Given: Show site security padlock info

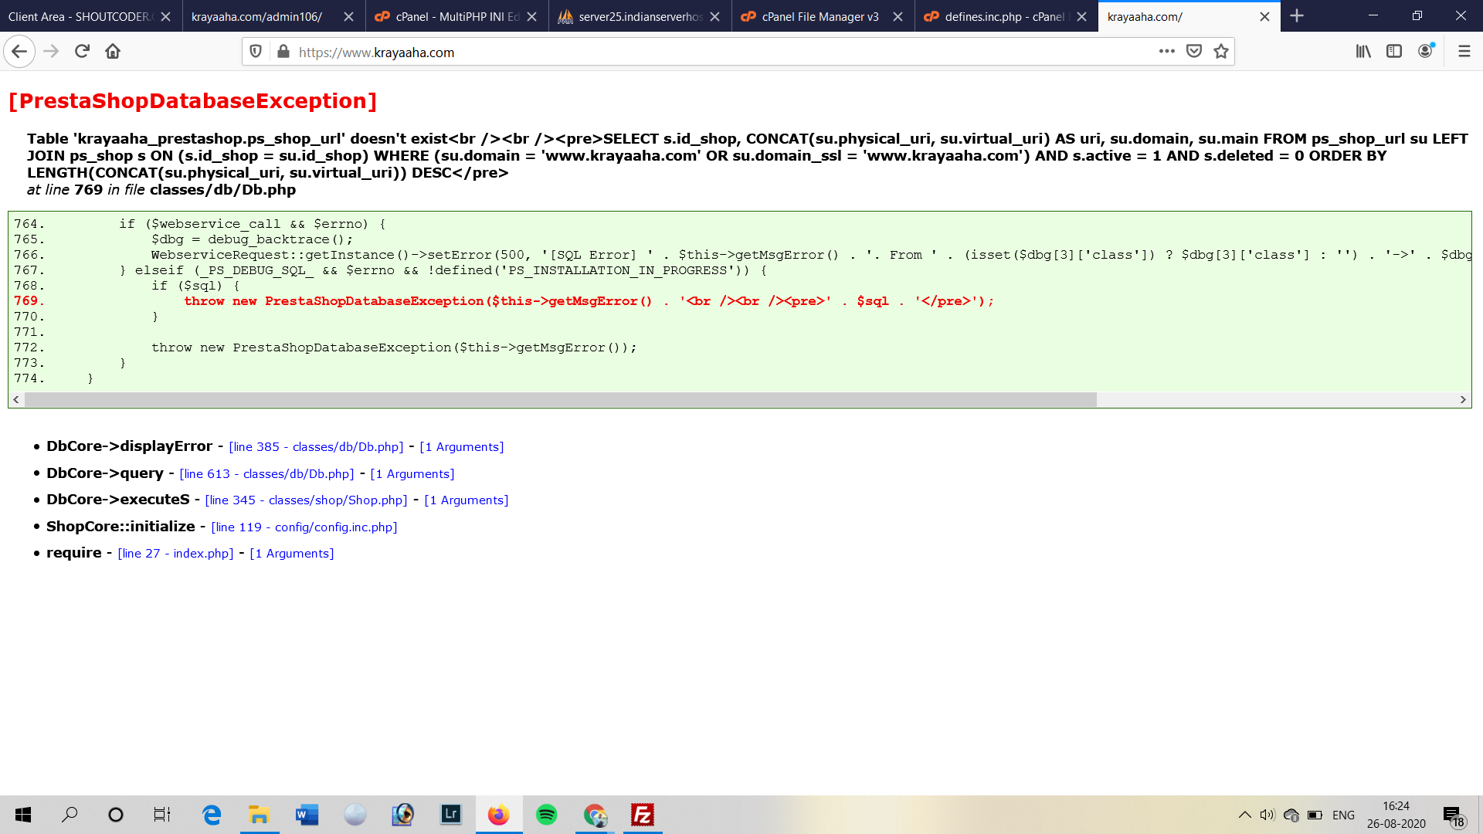Looking at the screenshot, I should (283, 52).
